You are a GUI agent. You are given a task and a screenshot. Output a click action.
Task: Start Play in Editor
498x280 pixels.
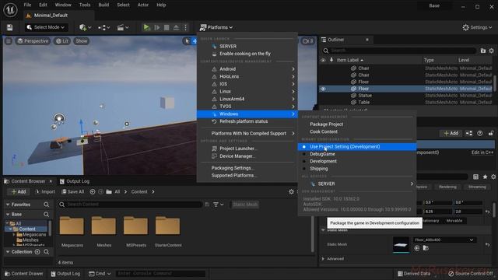(146, 27)
